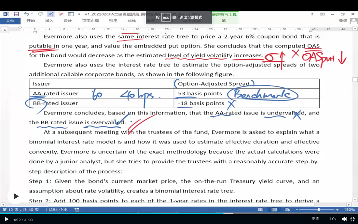Viewport: 358px width, 224px height.
Task: Open the 笔 ink tools tab
Action: 224,21
